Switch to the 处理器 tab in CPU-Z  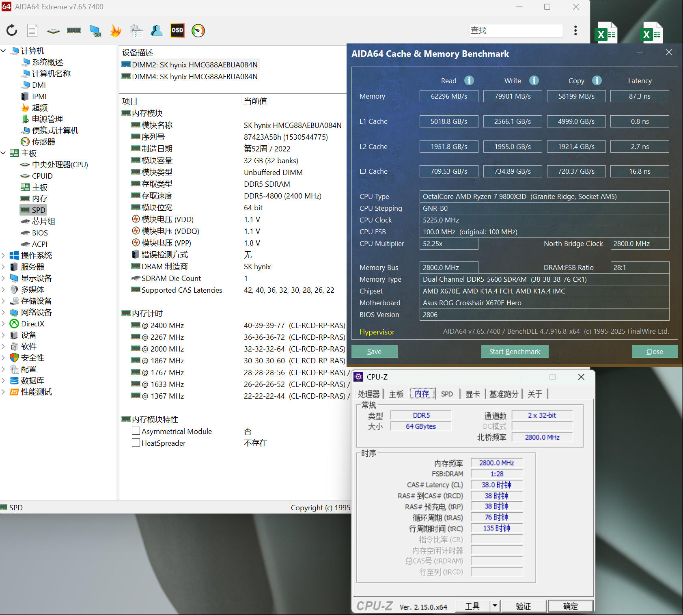(x=368, y=394)
